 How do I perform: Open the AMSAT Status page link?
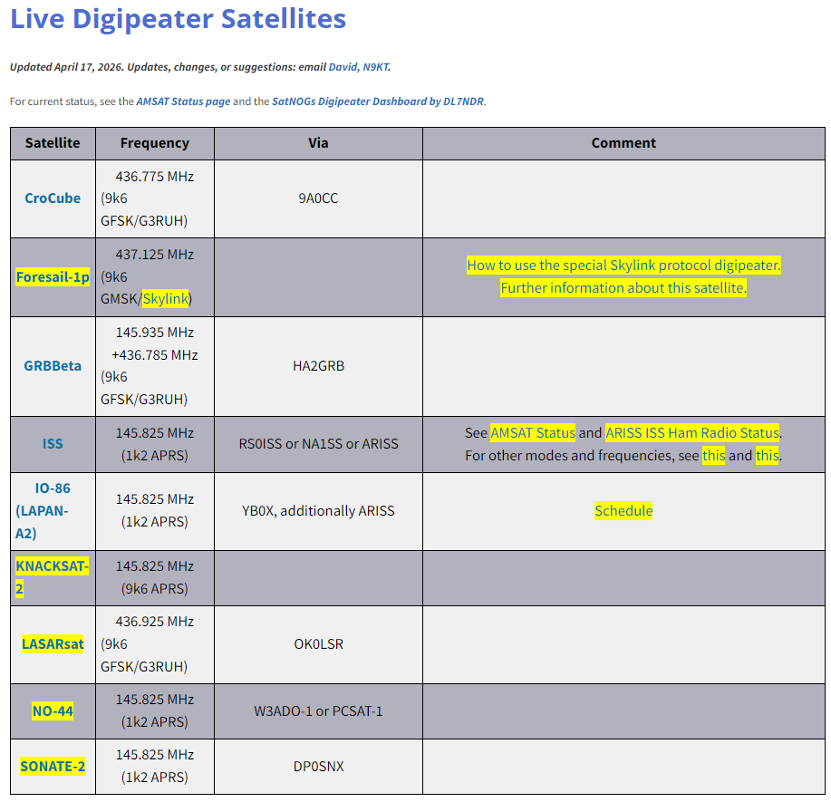click(x=183, y=101)
